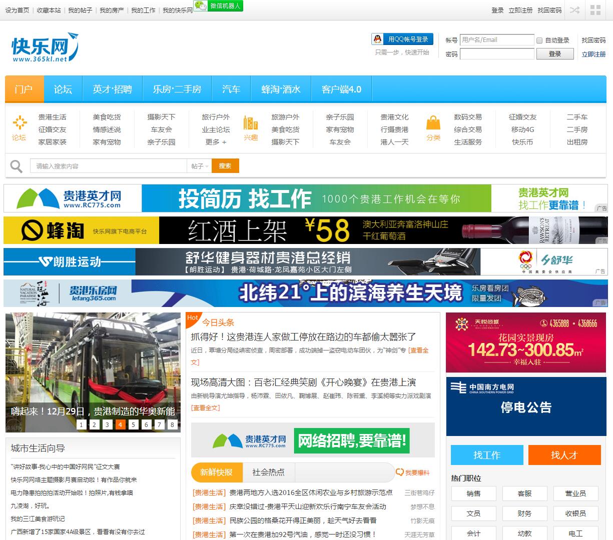This screenshot has height=540, width=613.
Task: Click the 登录 submit button
Action: (x=555, y=53)
